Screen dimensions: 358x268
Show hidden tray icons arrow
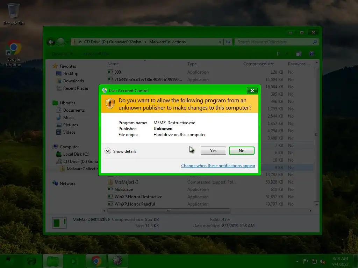click(x=297, y=261)
